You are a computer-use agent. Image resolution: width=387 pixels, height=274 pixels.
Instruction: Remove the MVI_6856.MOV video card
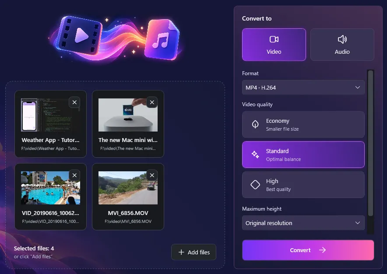[152, 175]
